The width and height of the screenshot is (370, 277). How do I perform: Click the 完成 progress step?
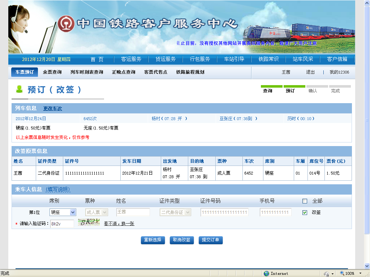point(335,91)
